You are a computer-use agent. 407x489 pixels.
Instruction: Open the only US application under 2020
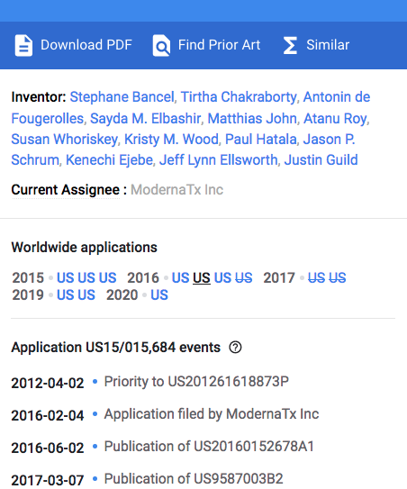pos(159,295)
